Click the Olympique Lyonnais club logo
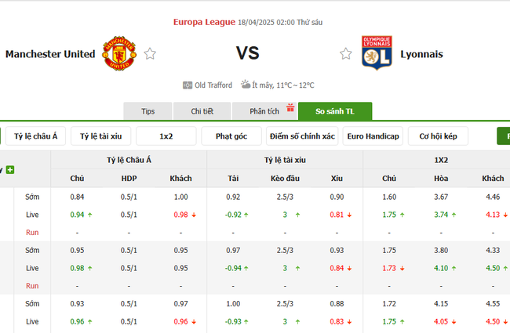Image resolution: width=510 pixels, height=333 pixels. 377,53
